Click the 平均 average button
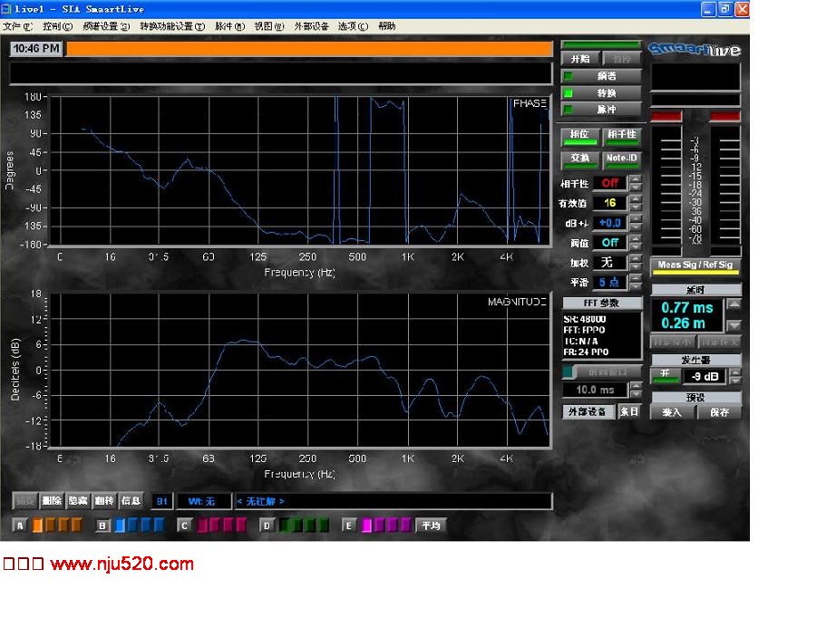This screenshot has height=627, width=836. [x=431, y=526]
